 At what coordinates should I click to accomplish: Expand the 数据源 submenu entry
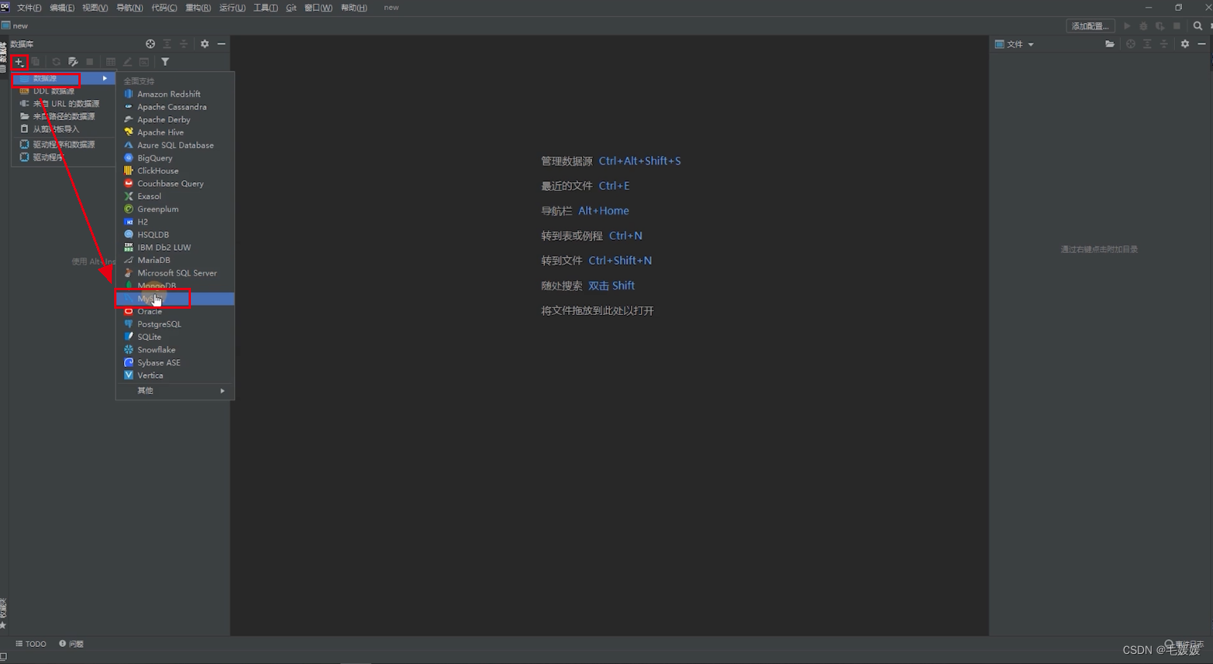pos(63,78)
